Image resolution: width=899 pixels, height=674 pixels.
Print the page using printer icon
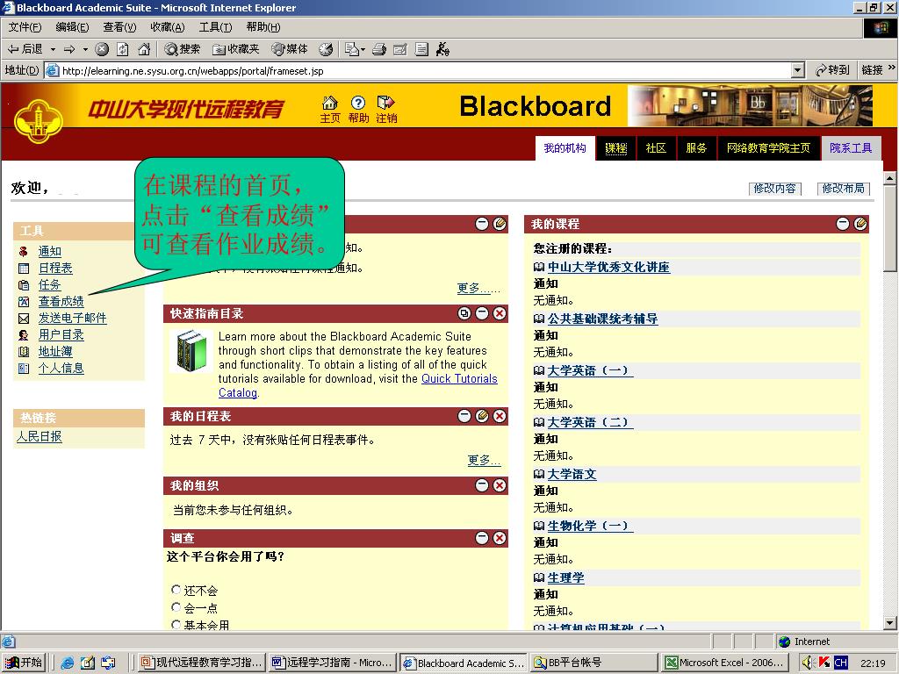379,49
